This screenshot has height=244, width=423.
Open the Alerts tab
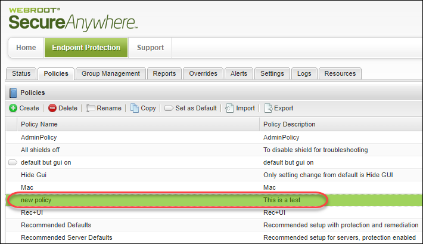239,73
